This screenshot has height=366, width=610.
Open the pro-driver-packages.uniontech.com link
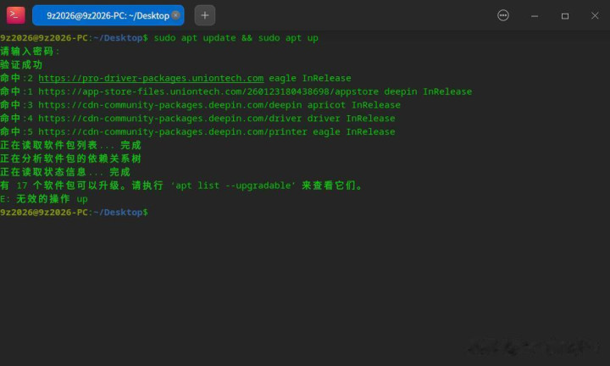tap(151, 78)
